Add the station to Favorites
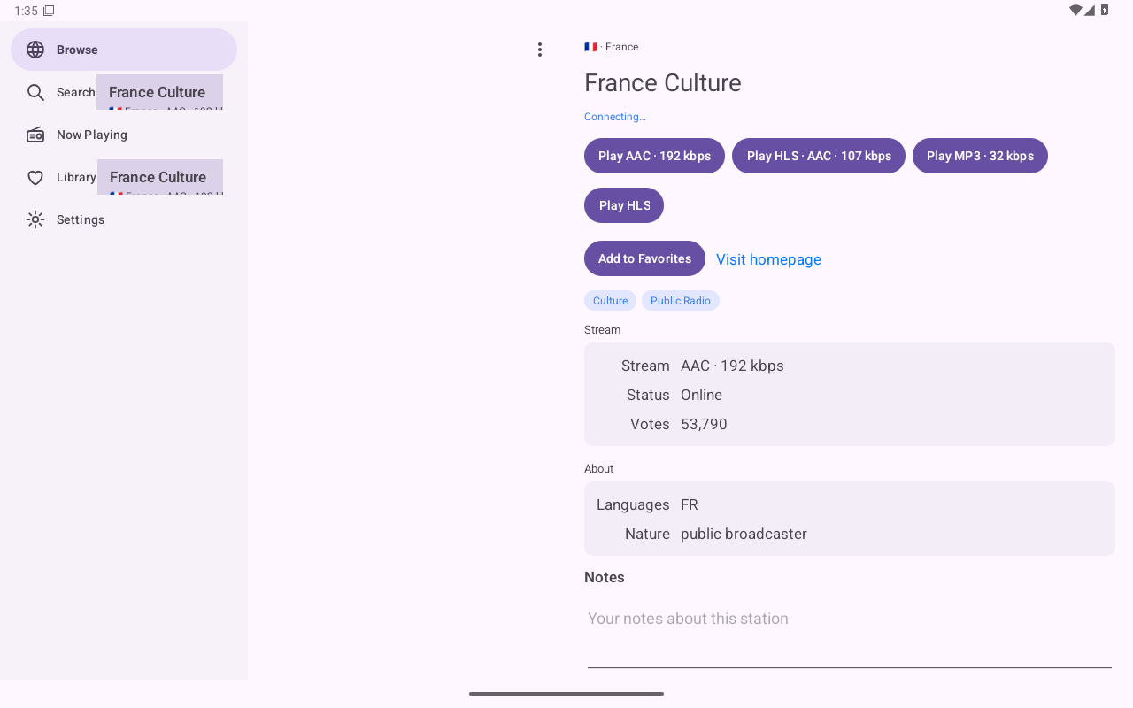This screenshot has width=1133, height=708. pyautogui.click(x=644, y=258)
